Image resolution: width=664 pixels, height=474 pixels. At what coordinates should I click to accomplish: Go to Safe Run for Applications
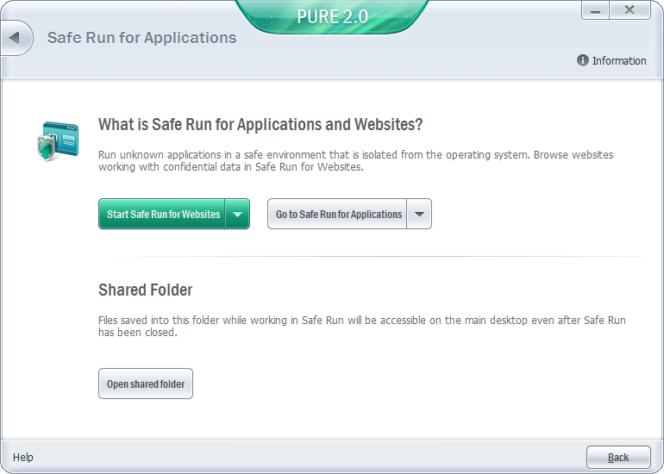coord(337,214)
